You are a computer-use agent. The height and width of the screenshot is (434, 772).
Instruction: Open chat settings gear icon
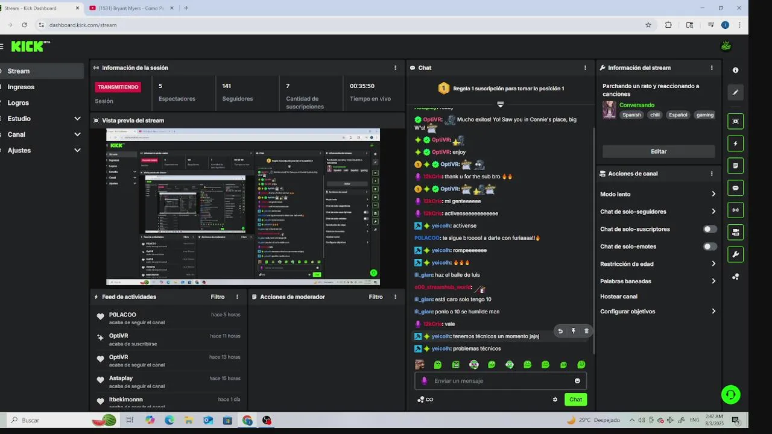[555, 399]
